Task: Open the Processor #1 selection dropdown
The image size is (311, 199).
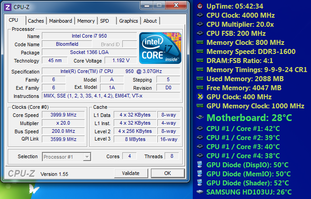Action: 66,157
